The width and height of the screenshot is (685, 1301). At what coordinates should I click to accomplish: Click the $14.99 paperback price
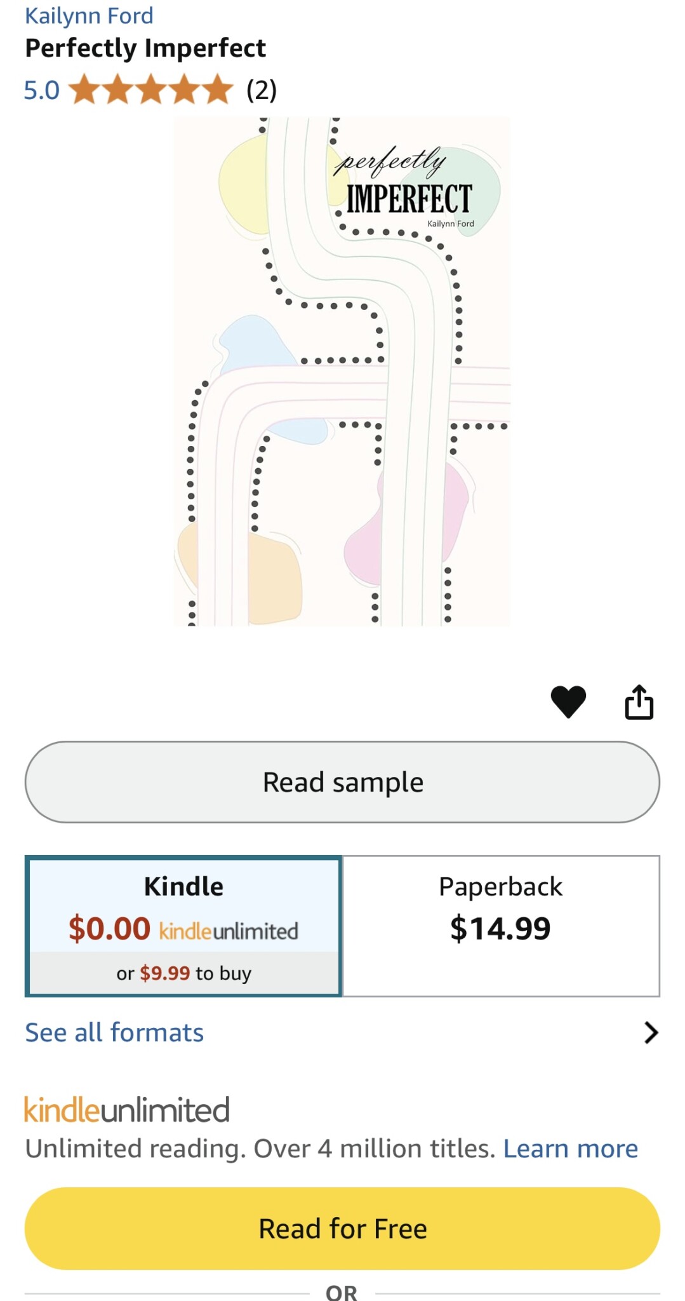coord(500,929)
